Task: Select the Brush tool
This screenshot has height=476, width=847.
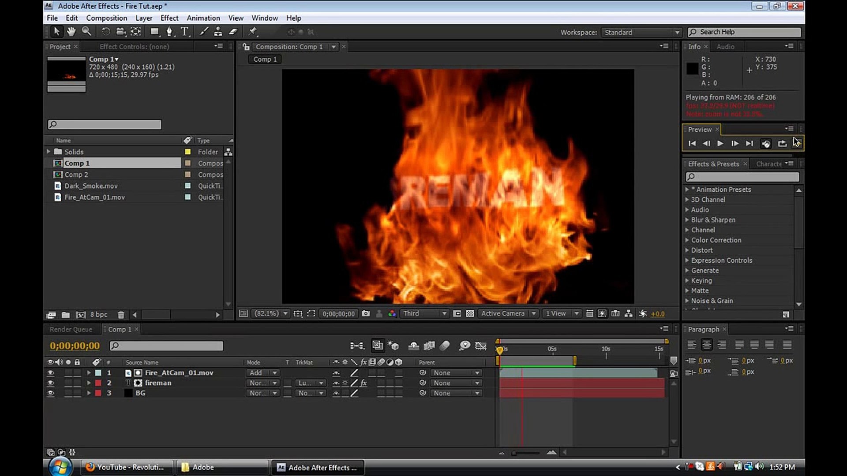Action: pyautogui.click(x=203, y=32)
